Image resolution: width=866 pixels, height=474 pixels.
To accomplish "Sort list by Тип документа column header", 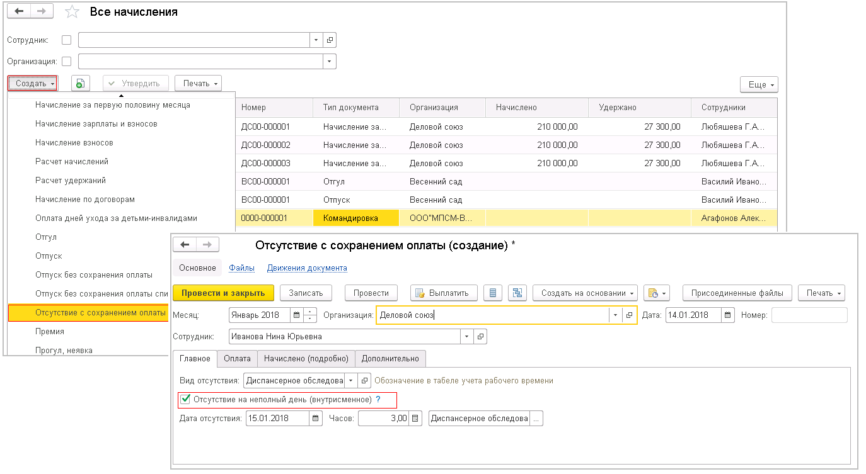I will click(356, 108).
